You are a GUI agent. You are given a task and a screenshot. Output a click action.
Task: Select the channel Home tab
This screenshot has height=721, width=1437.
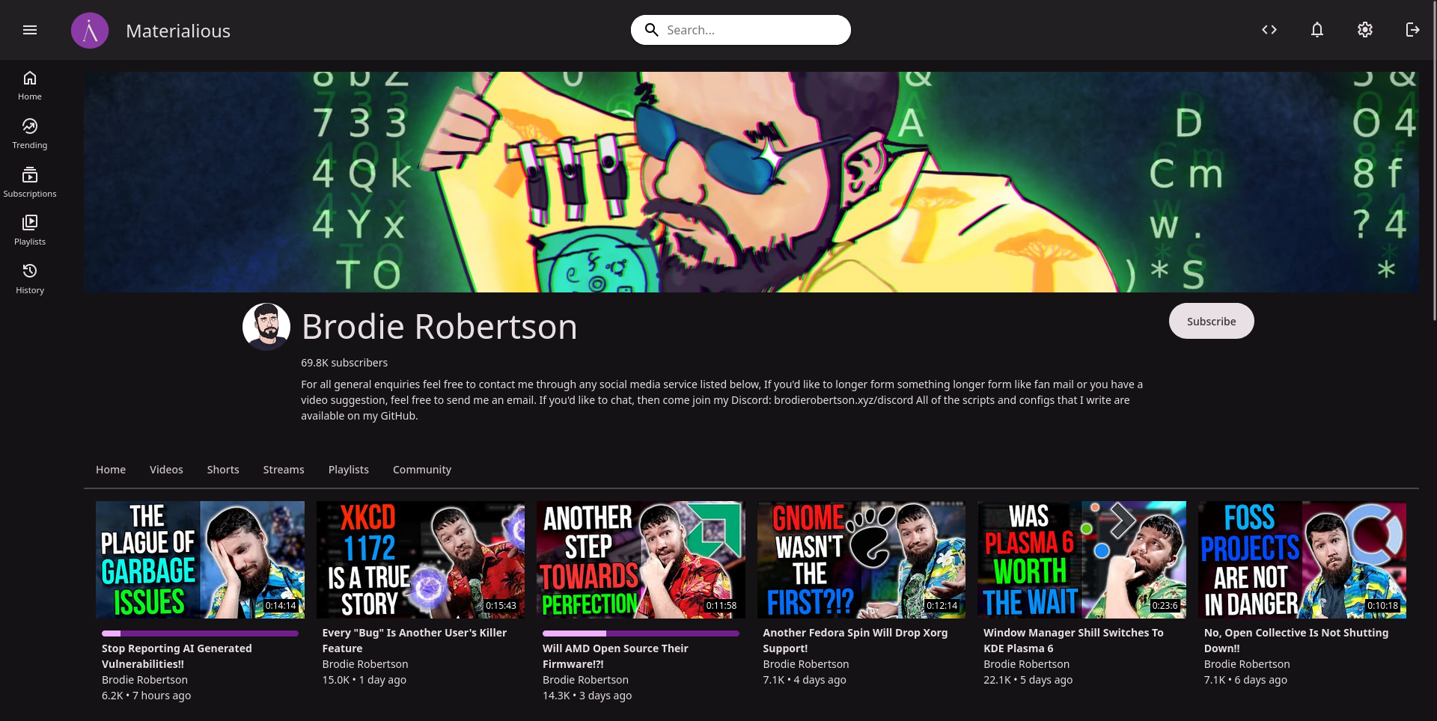pyautogui.click(x=111, y=470)
